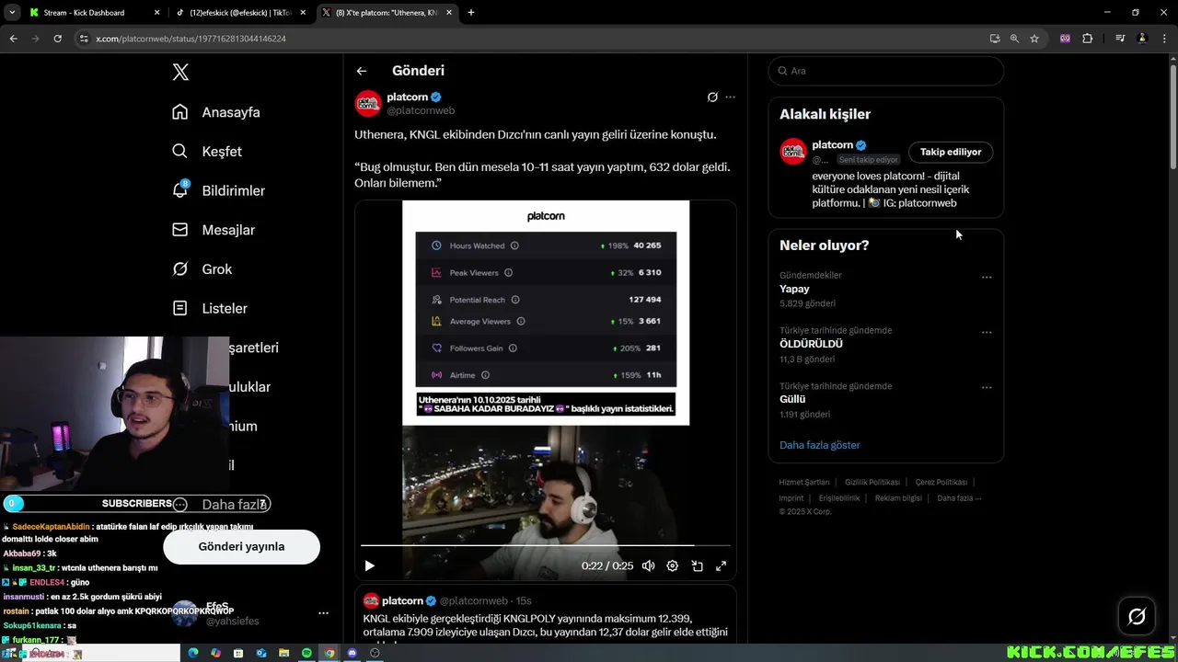Open the purple extension icon

(x=1065, y=39)
